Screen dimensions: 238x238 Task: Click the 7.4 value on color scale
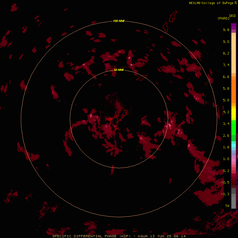[x=226, y=65]
